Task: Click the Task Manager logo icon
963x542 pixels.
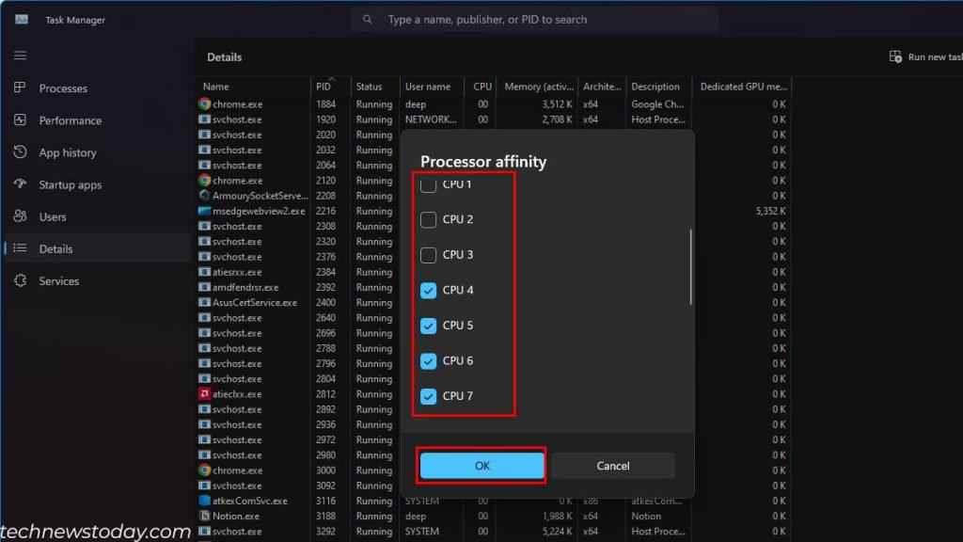Action: [x=20, y=18]
